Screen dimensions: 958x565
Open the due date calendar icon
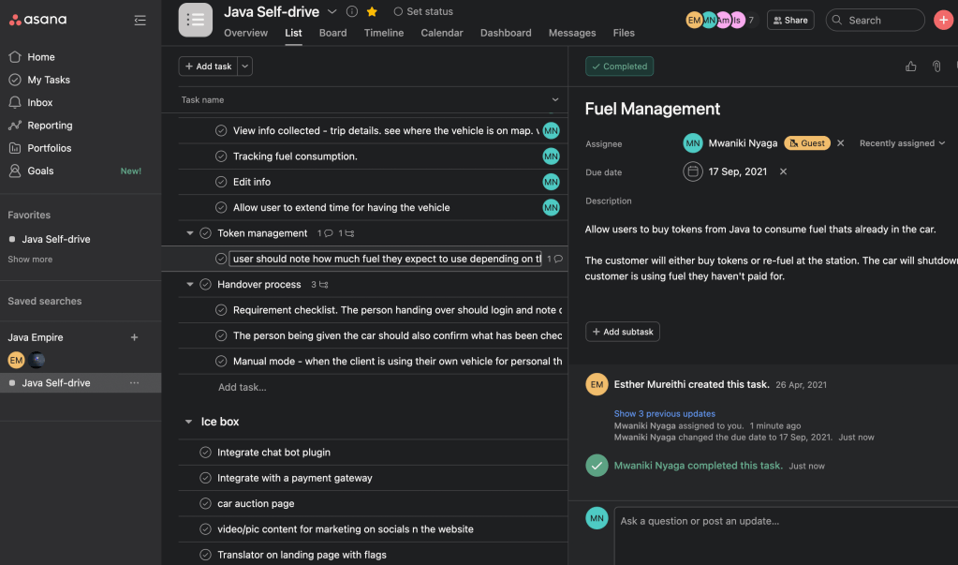pos(692,171)
